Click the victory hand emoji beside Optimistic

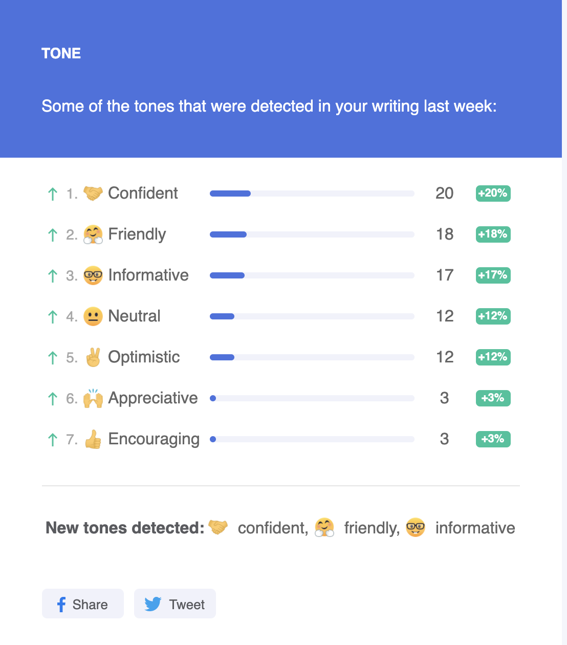[93, 357]
